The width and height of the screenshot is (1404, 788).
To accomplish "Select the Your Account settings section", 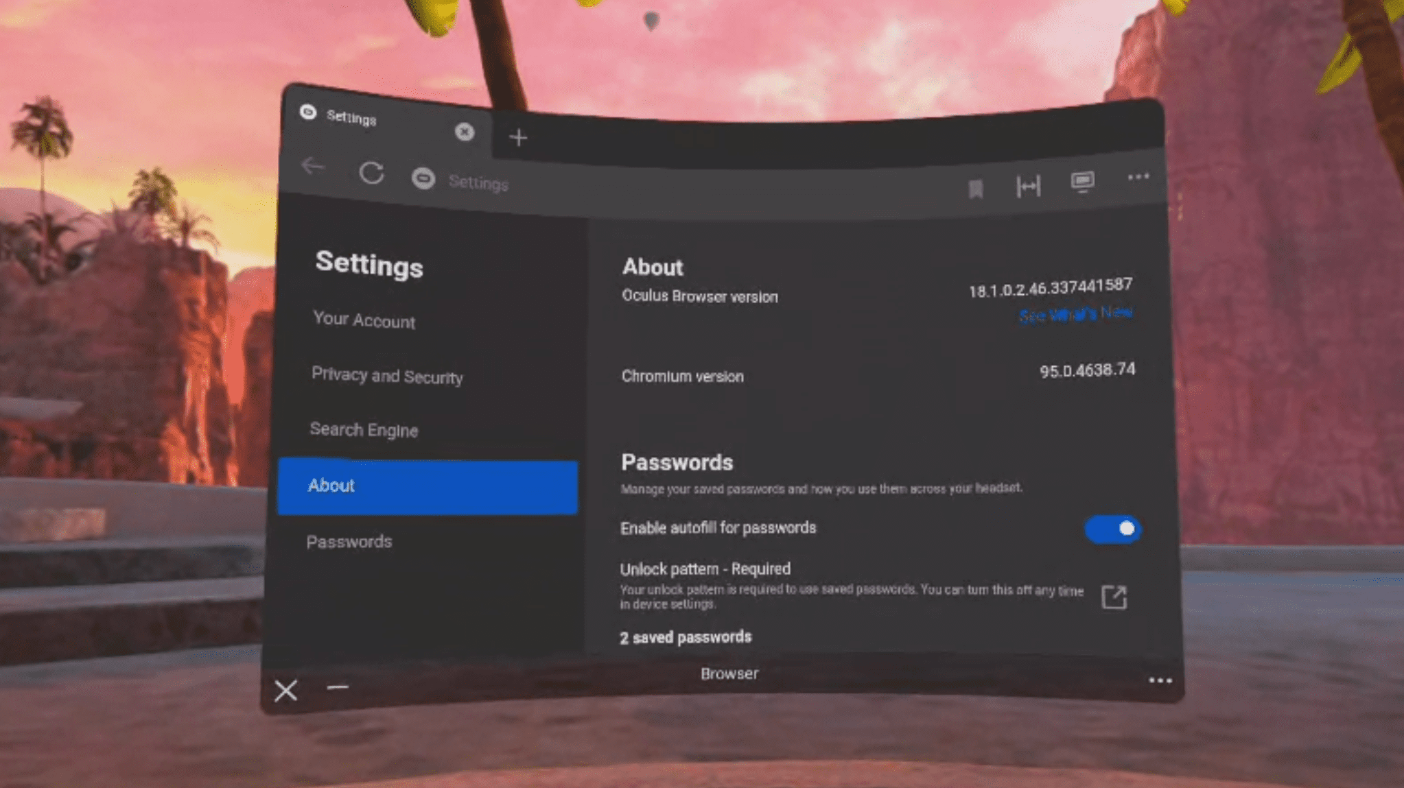I will point(364,321).
